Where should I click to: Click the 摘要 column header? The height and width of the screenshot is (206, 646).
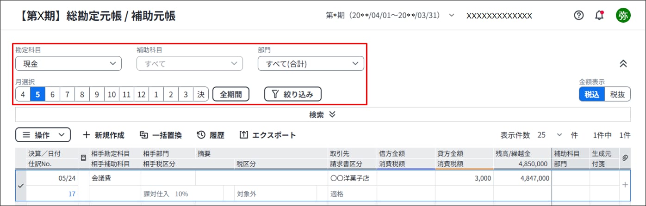pos(261,154)
